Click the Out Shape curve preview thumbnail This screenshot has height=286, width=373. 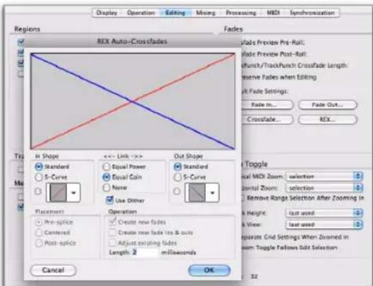point(196,193)
